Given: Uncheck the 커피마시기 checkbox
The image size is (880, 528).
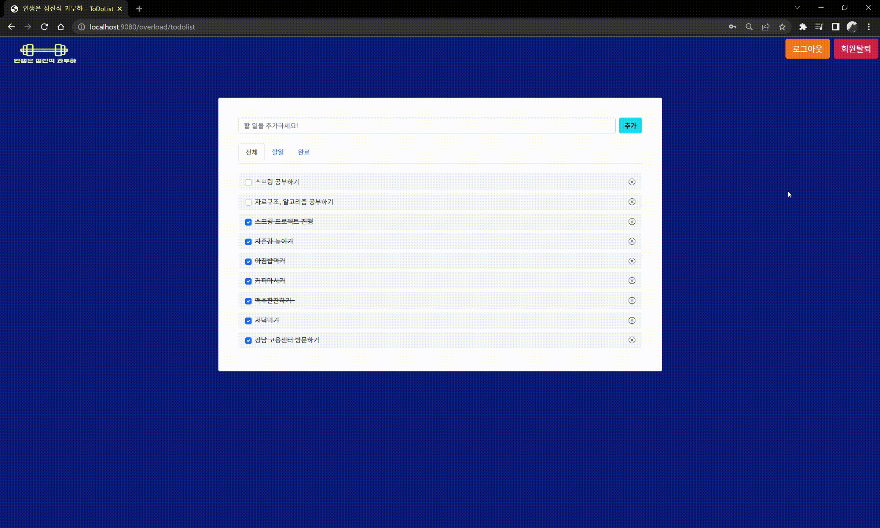Looking at the screenshot, I should [x=248, y=281].
